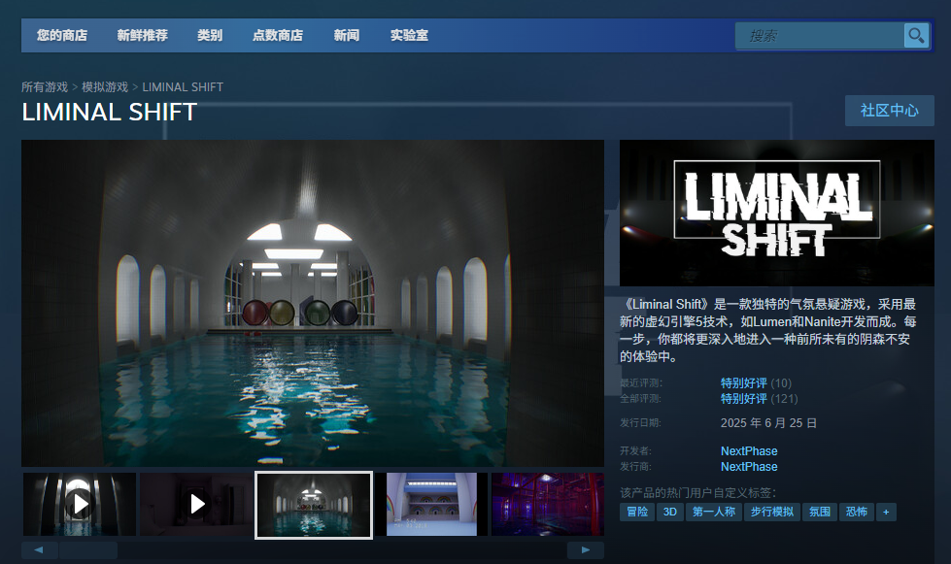Click the 恐怖 tag
951x564 pixels.
click(856, 512)
